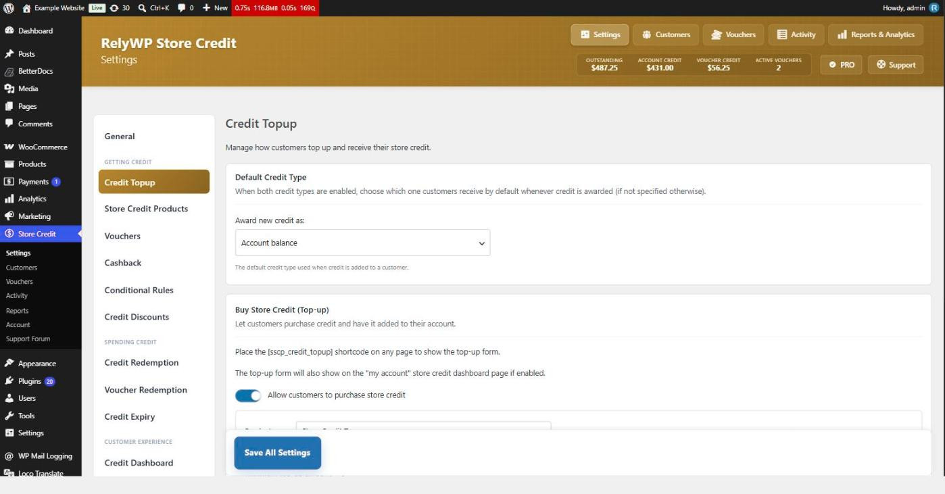Click the WooCommerce logo icon
Screen dimensions: 945x494
(x=9, y=147)
